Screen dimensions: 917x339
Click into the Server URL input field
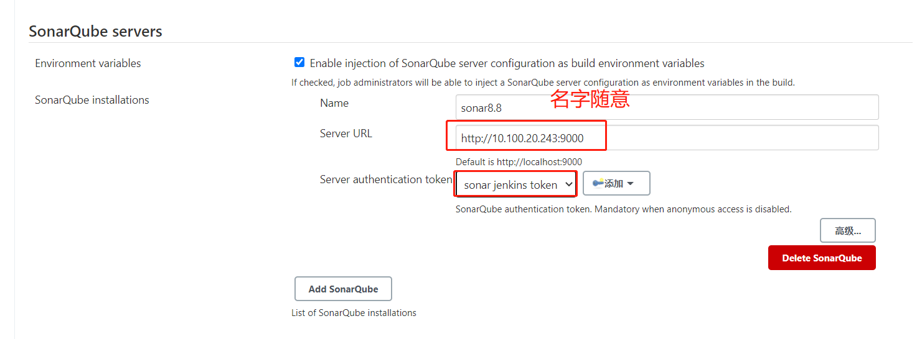click(x=667, y=138)
